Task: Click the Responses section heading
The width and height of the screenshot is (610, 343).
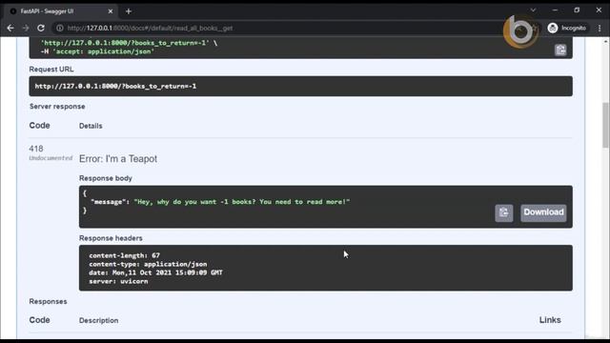Action: click(48, 301)
